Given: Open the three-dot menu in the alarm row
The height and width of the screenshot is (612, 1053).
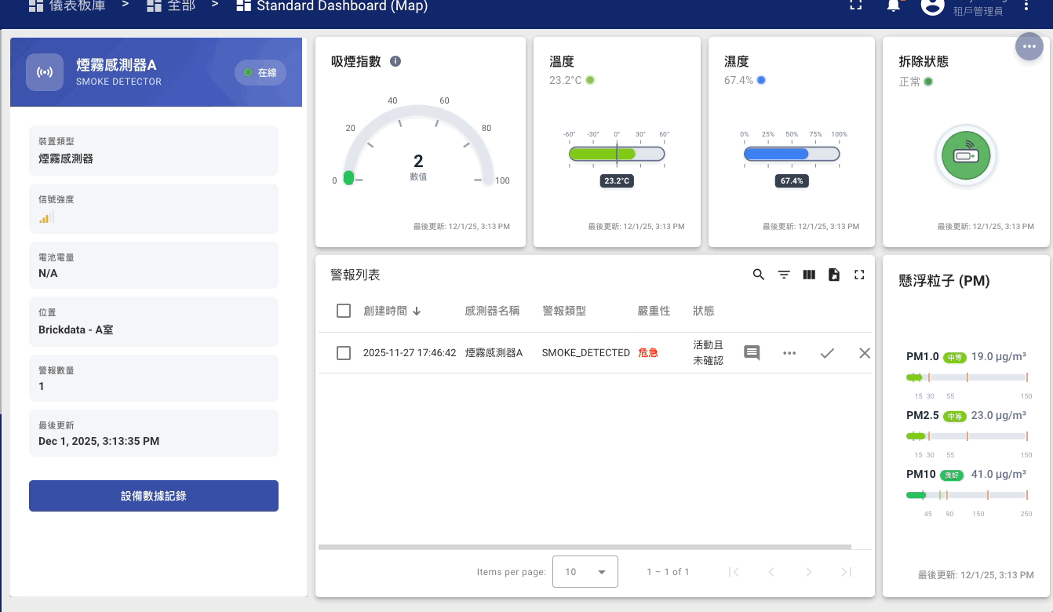Looking at the screenshot, I should coord(789,353).
